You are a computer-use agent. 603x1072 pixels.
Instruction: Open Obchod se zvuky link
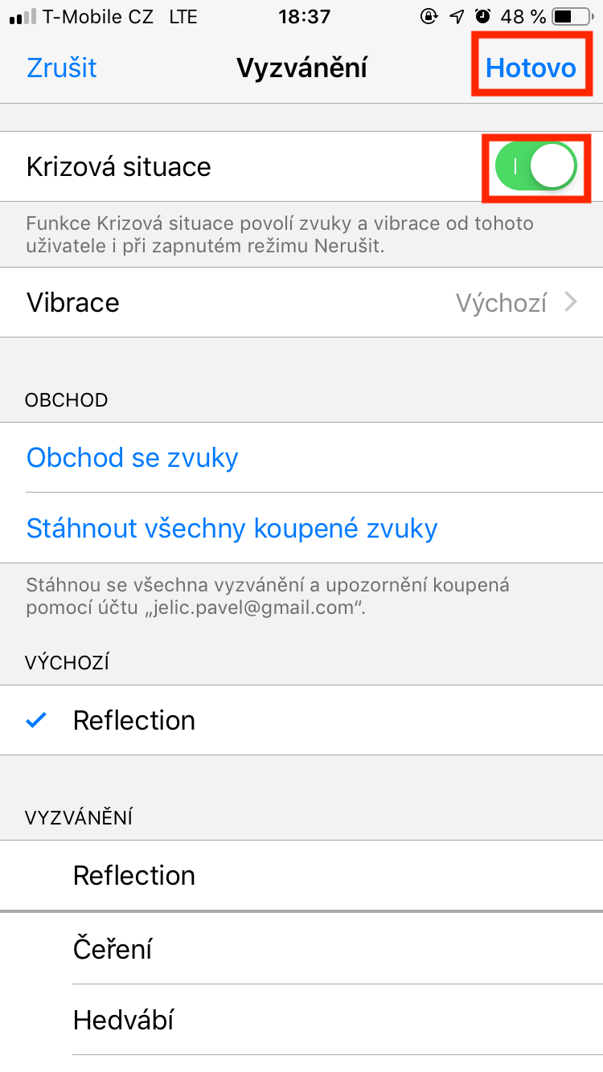(133, 458)
